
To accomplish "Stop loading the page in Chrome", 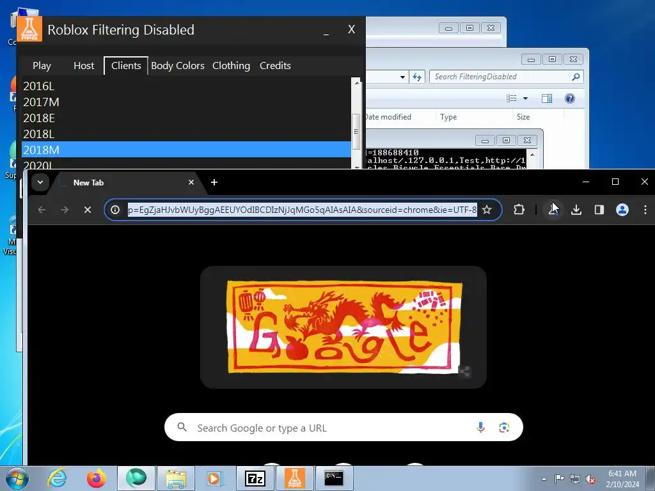I will pyautogui.click(x=87, y=210).
